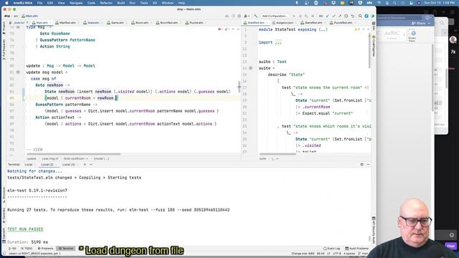Image resolution: width=459 pixels, height=258 pixels.
Task: Click the TEST RUN PASSED link
Action: point(25,229)
